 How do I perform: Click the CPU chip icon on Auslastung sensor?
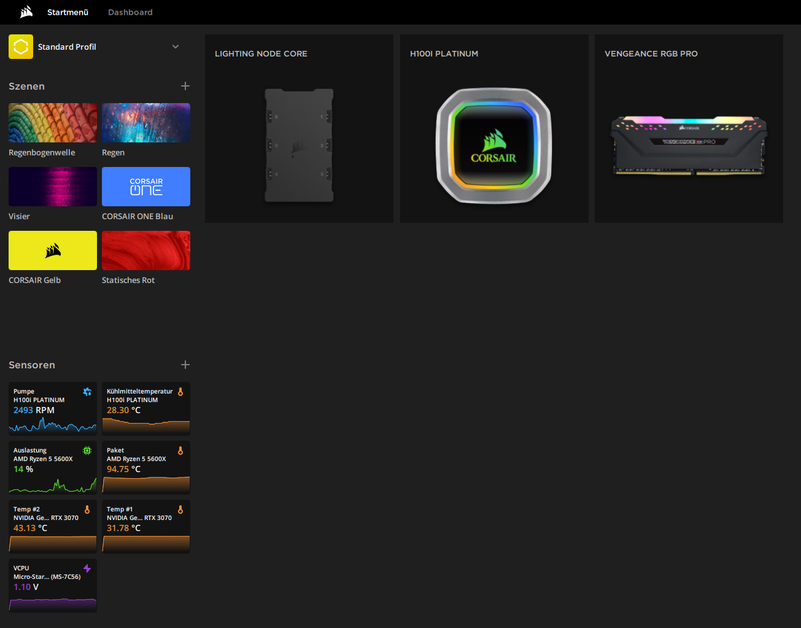coord(87,451)
